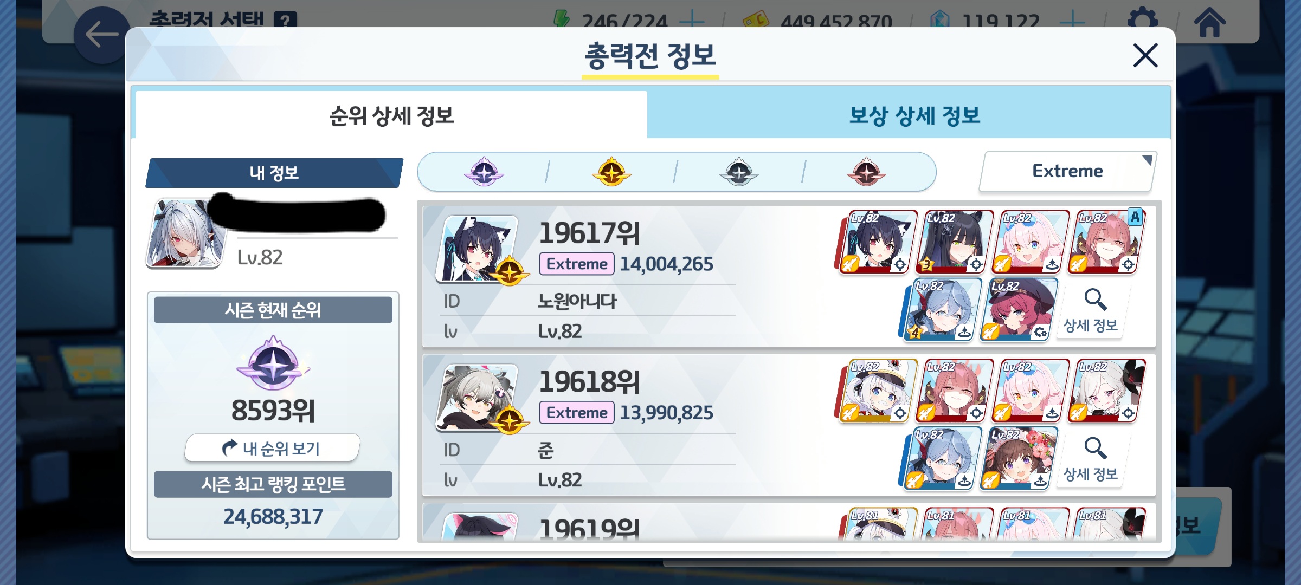Open detail magnifier for rank 19618
Image resolution: width=1301 pixels, height=585 pixels.
(x=1091, y=460)
